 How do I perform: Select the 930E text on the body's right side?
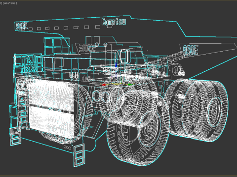coord(191,50)
